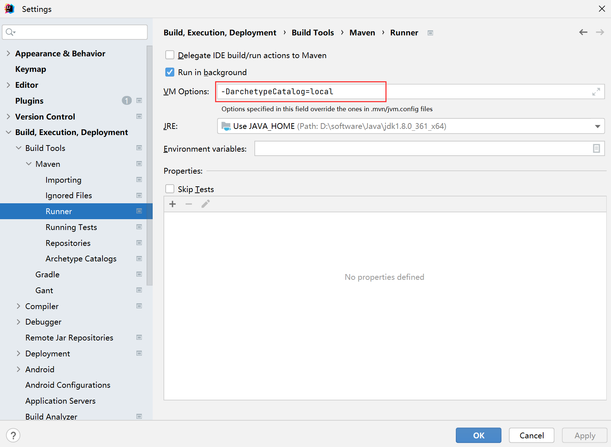This screenshot has height=447, width=611.
Task: Click the Plugins update count badge
Action: [x=127, y=100]
